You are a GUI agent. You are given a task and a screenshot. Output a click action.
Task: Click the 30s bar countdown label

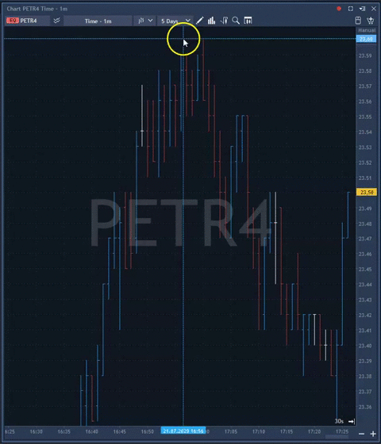(339, 421)
